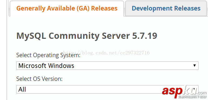Open the OS Version dropdown showing All
The image size is (208, 100).
click(x=107, y=89)
